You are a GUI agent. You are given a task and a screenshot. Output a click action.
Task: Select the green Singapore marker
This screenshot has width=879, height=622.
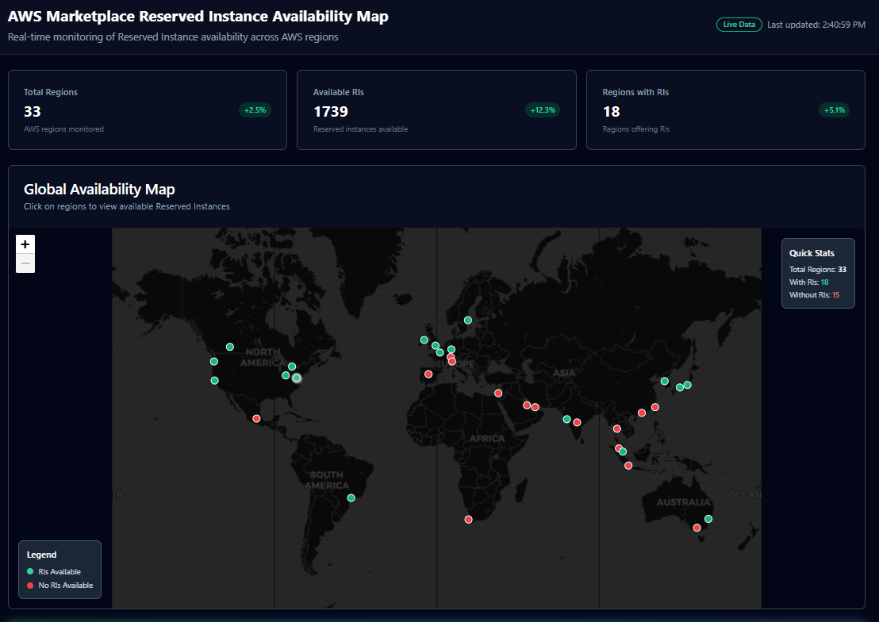click(x=623, y=451)
